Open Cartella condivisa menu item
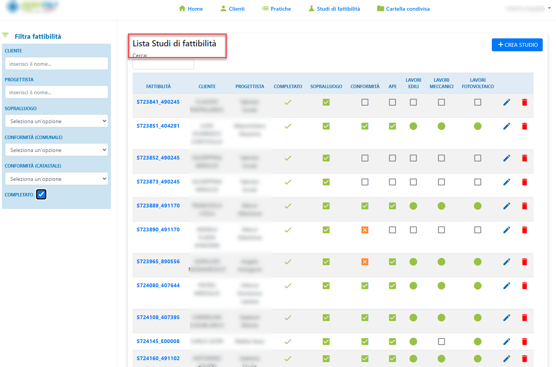The width and height of the screenshot is (556, 367). [x=403, y=9]
